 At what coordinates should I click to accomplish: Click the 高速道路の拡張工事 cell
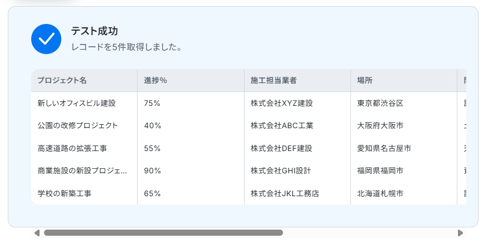pyautogui.click(x=72, y=148)
